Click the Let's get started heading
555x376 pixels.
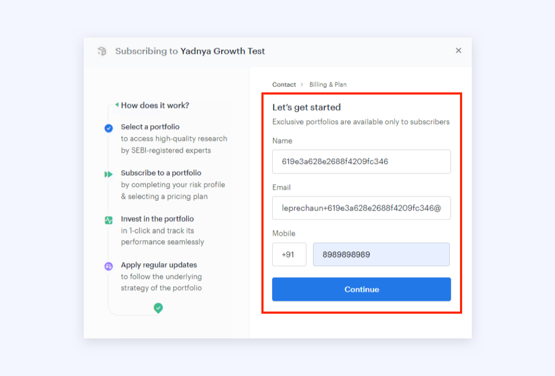click(x=306, y=107)
